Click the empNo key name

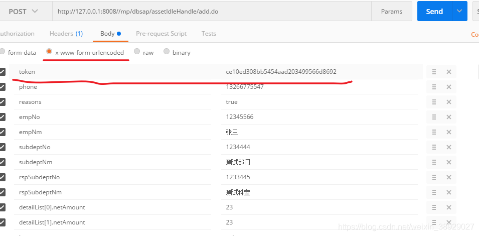(29, 117)
